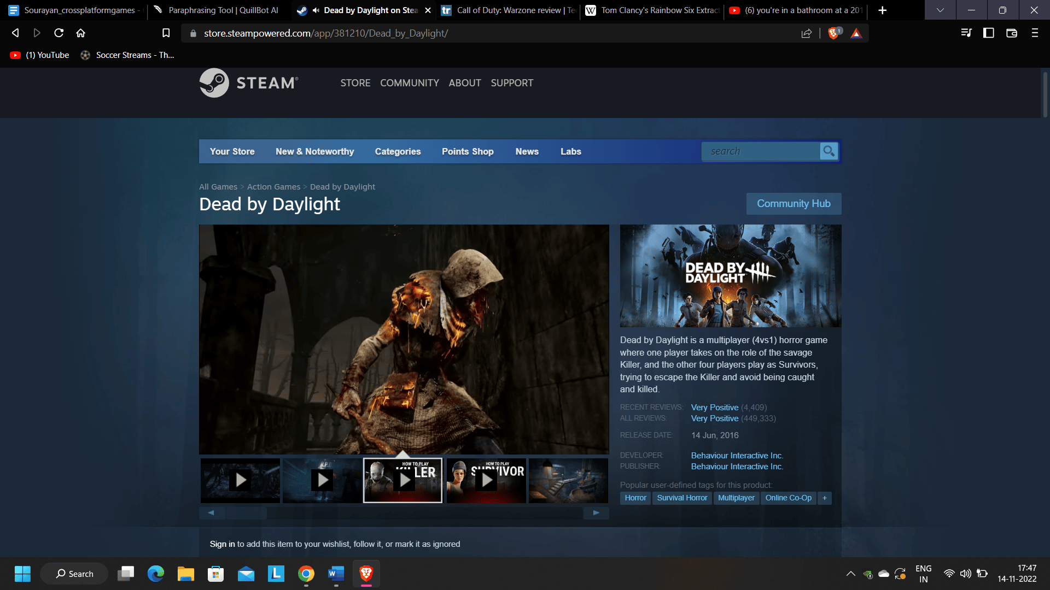
Task: Click the browser back navigation arrow
Action: (x=16, y=32)
